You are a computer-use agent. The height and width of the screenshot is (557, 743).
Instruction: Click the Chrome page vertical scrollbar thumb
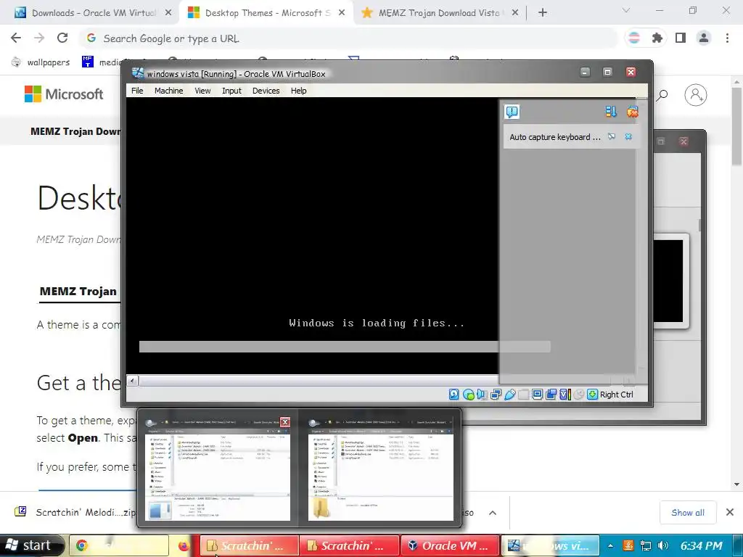[x=736, y=127]
